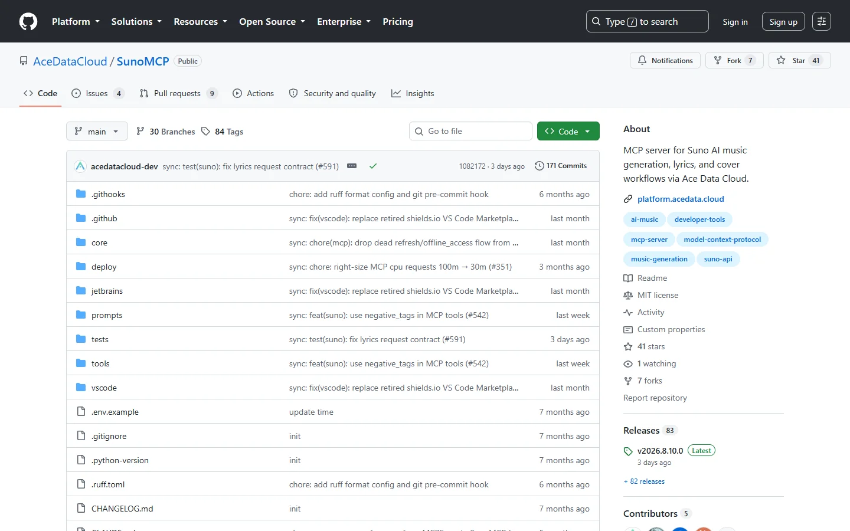
Task: Open the main branch selector dropdown
Action: click(97, 132)
